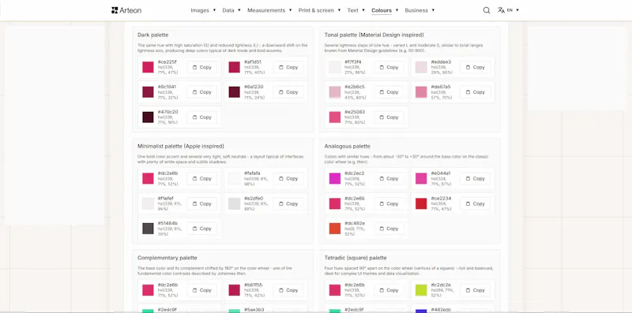This screenshot has height=313, width=632.
Task: Copy the #e2b6c5 colour code
Action: pyautogui.click(x=389, y=92)
